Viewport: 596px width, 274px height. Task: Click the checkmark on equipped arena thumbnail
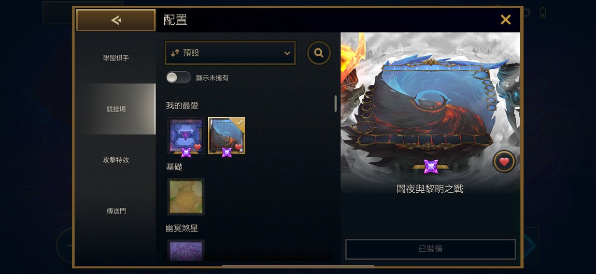[239, 123]
